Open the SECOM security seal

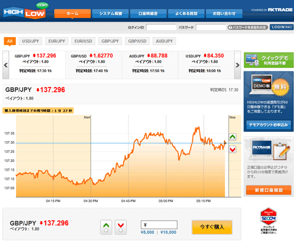[268, 221]
